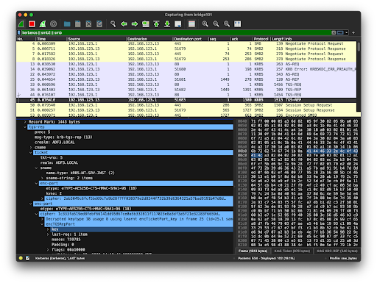Collapse the tgs-rep tree node
This screenshot has width=377, height=283.
click(25, 127)
